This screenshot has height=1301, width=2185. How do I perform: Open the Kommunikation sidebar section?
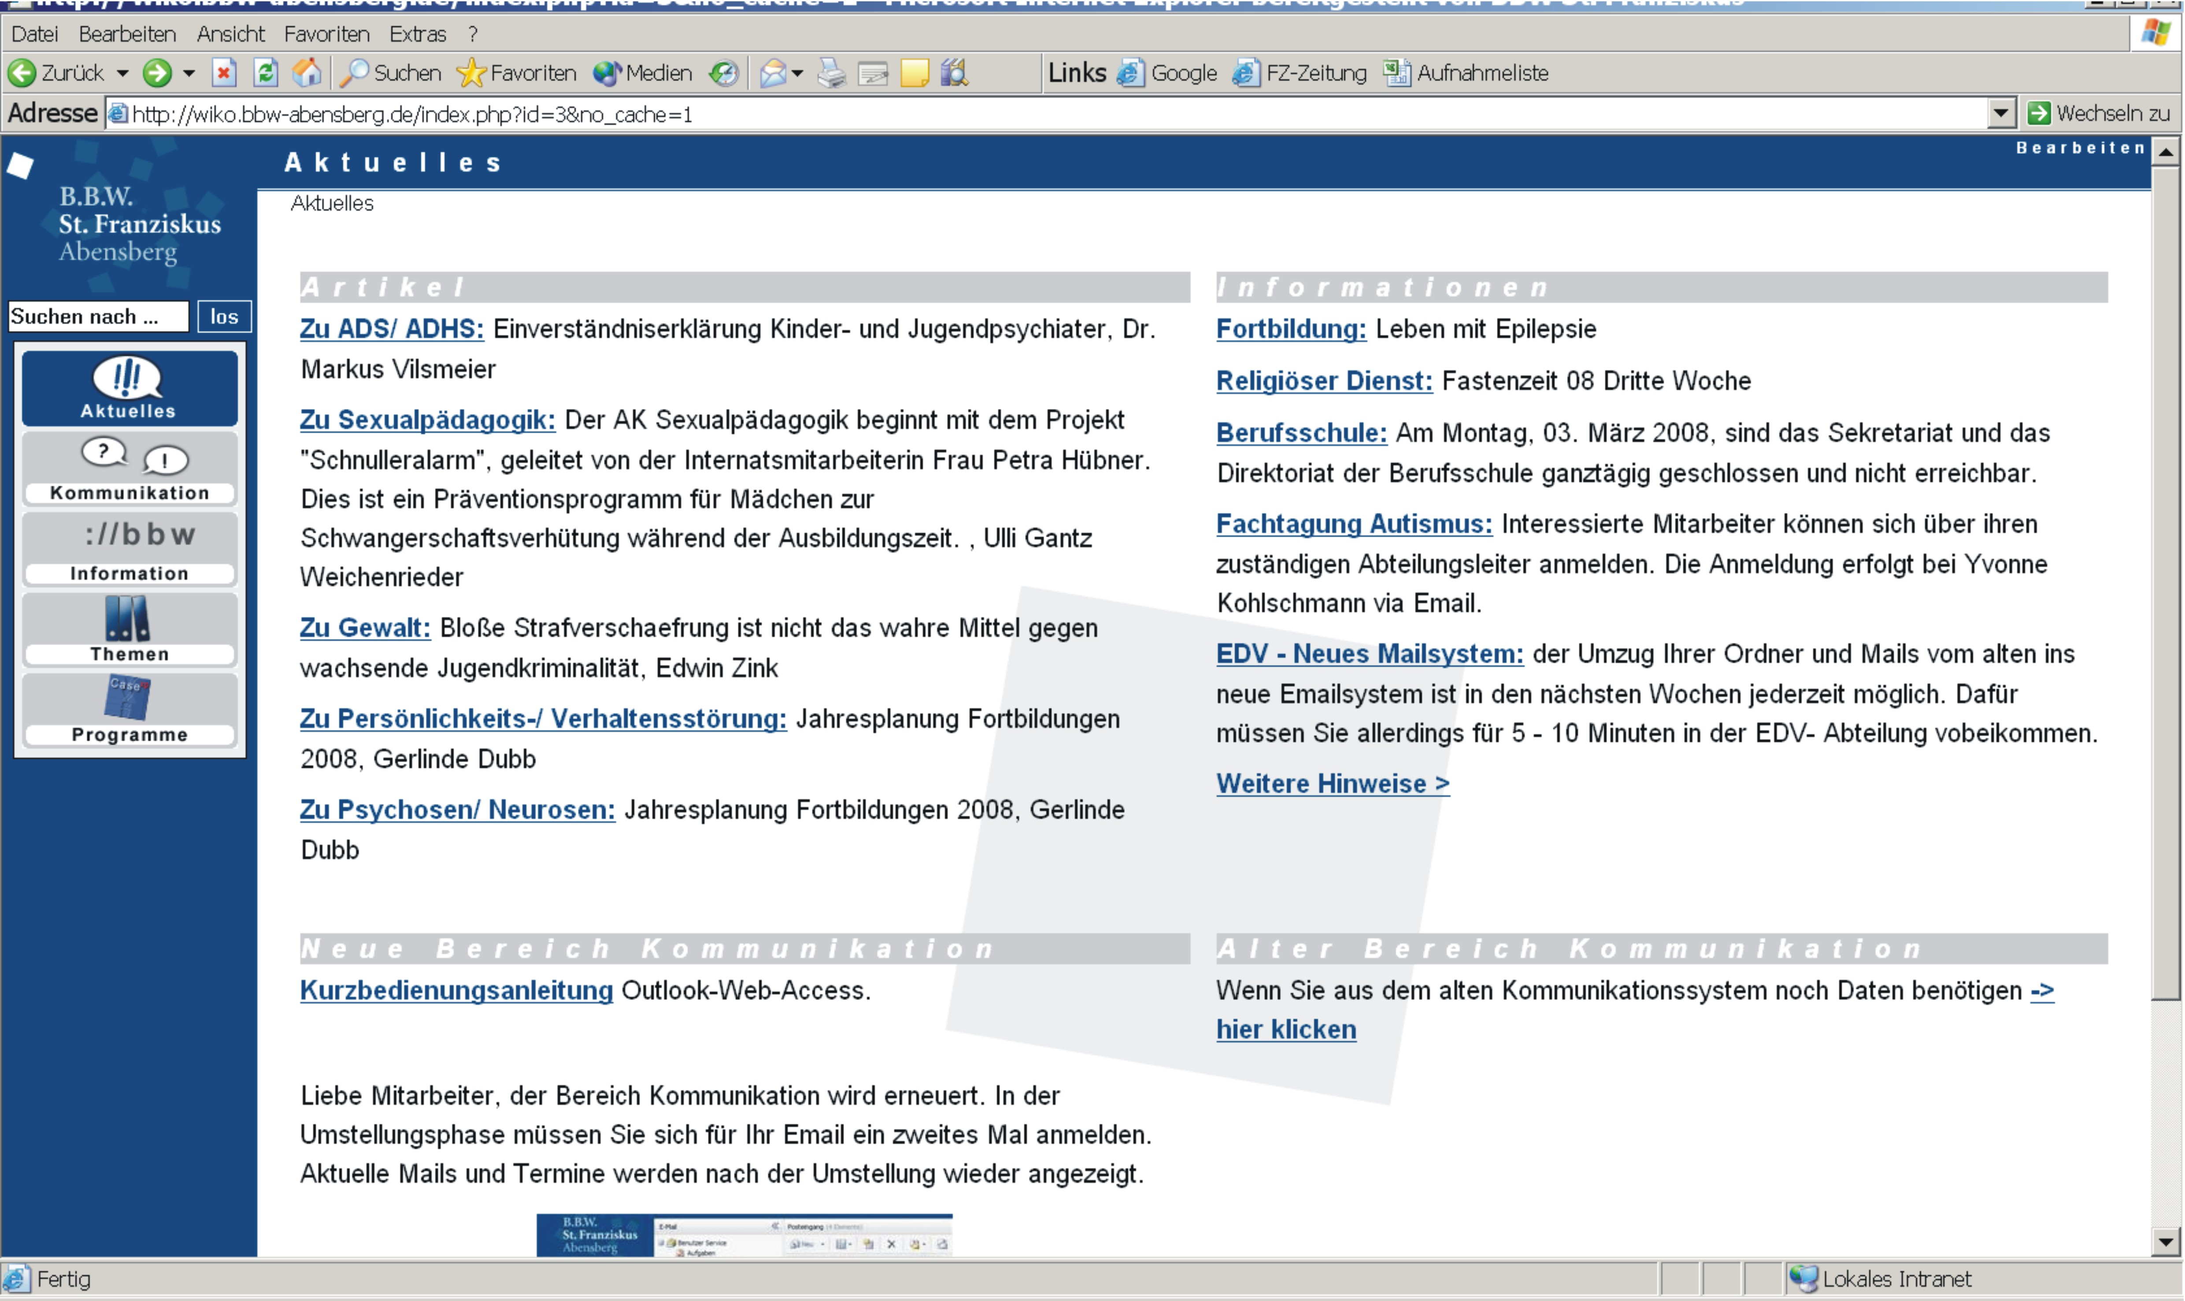click(x=130, y=468)
